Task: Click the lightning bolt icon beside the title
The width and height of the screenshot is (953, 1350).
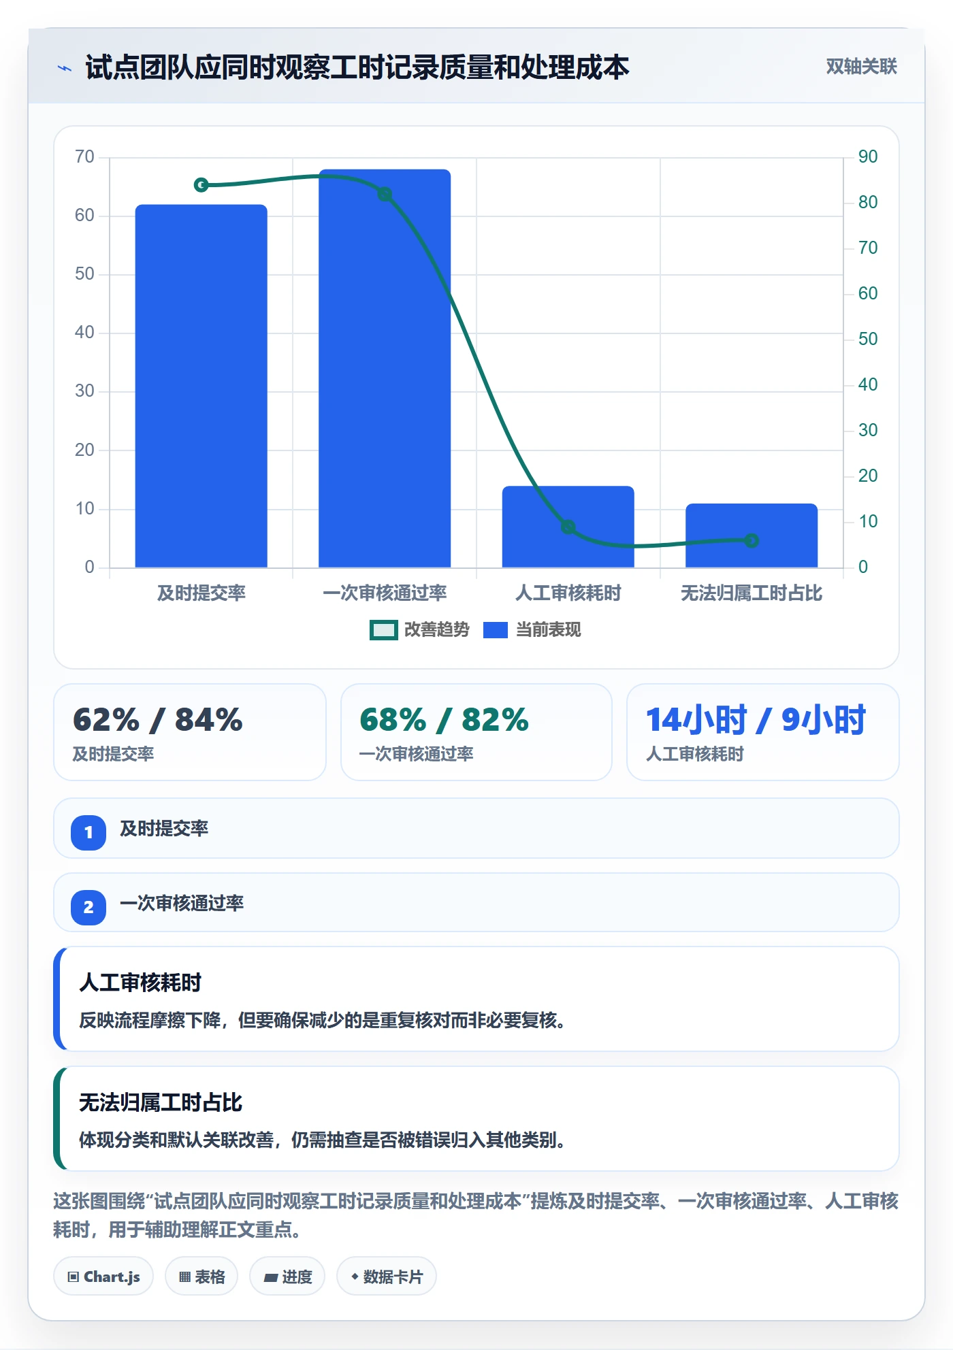Action: (65, 68)
